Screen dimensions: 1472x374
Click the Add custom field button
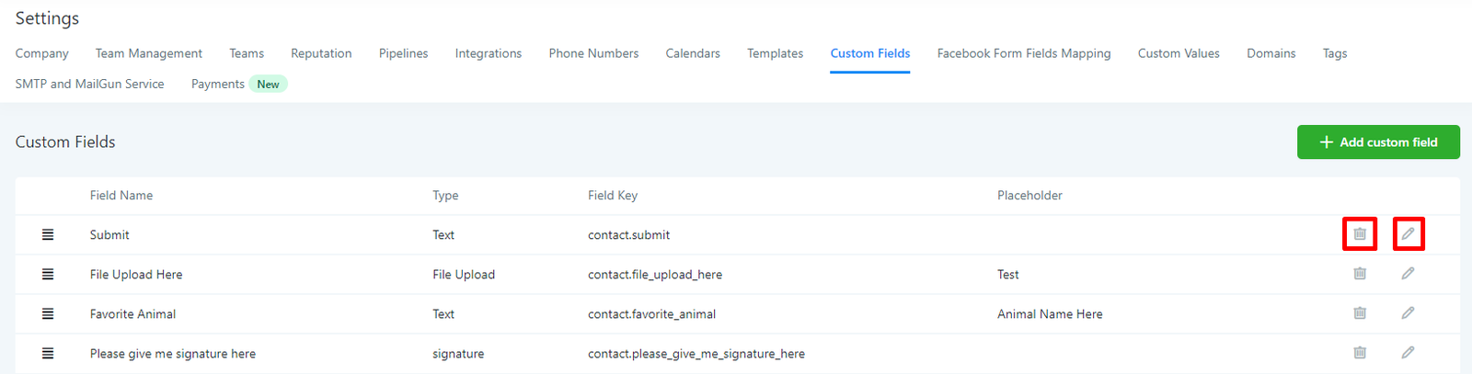point(1377,142)
